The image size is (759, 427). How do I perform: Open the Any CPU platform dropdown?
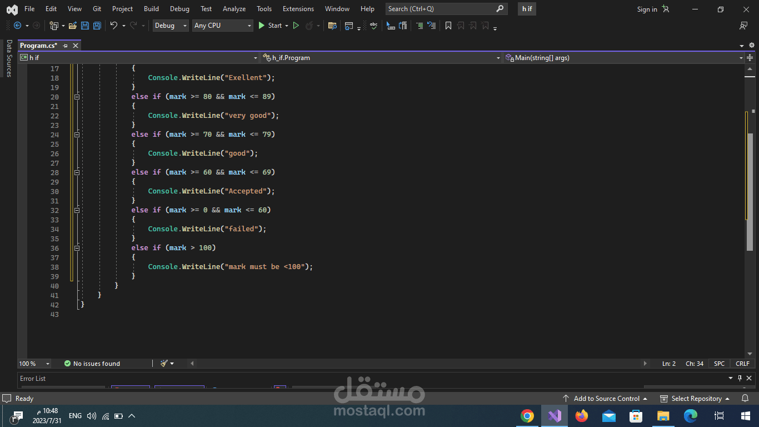tap(222, 26)
